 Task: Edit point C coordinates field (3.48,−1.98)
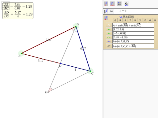pos(133,37)
